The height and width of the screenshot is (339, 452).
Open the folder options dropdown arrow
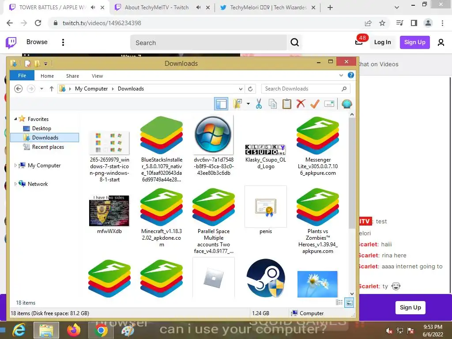pos(248,104)
